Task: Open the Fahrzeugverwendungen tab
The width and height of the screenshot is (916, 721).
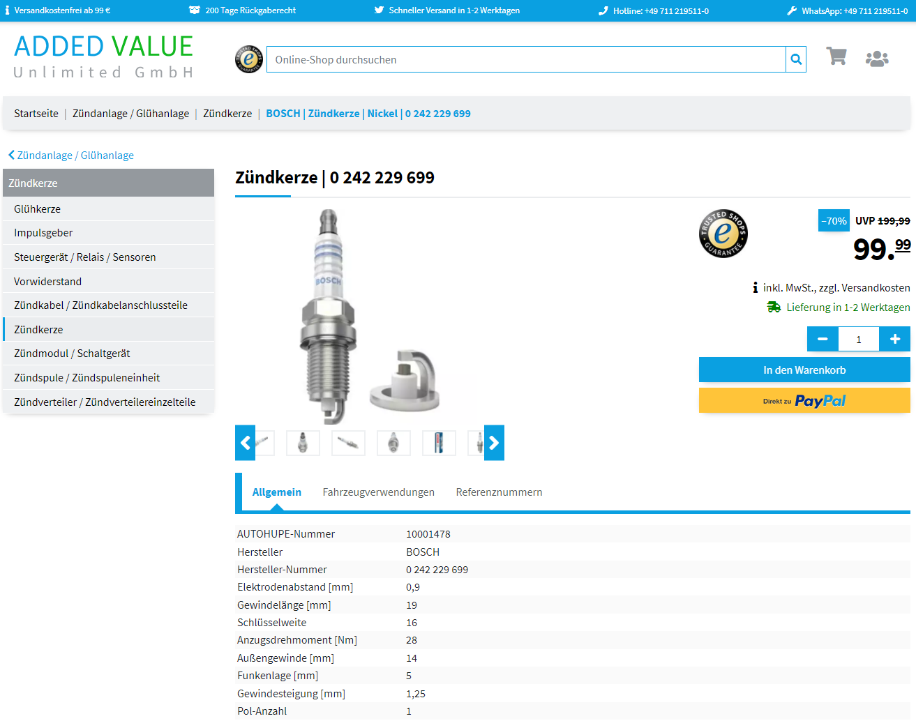Action: tap(379, 492)
